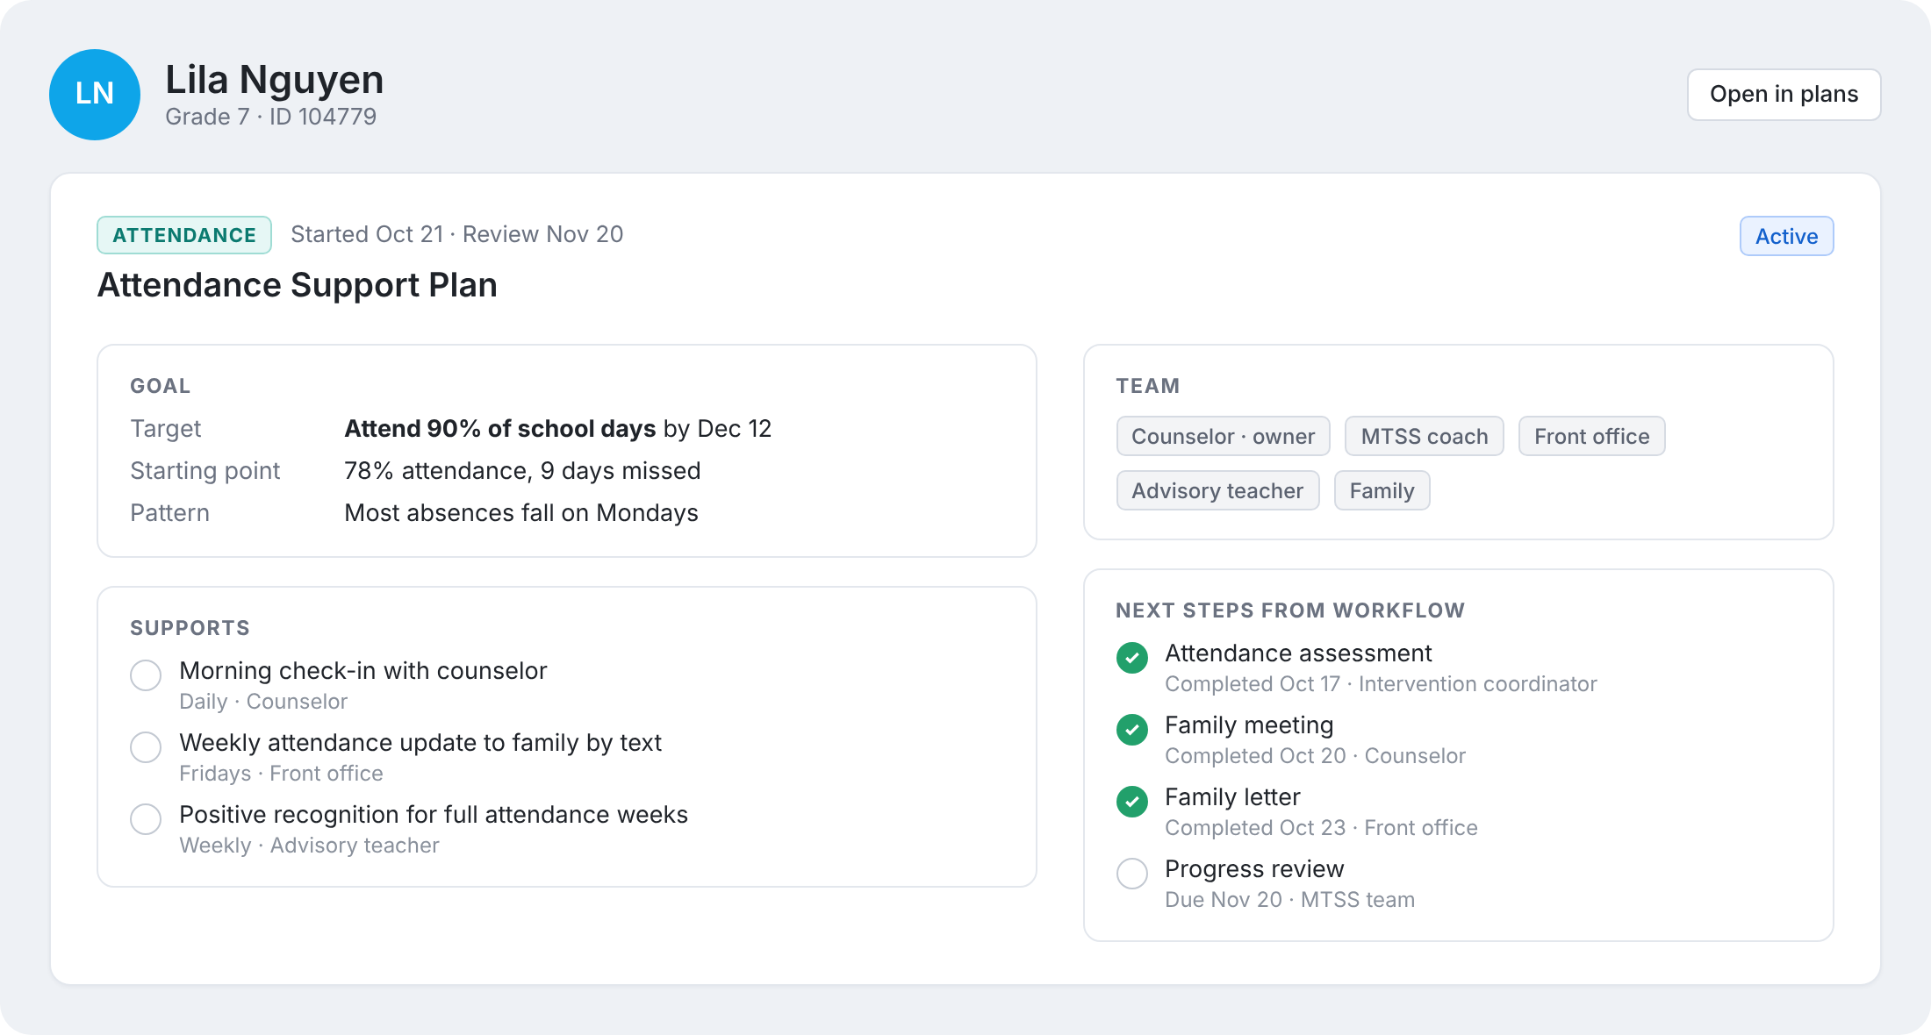Click the ATTENDANCE category tag

click(184, 235)
